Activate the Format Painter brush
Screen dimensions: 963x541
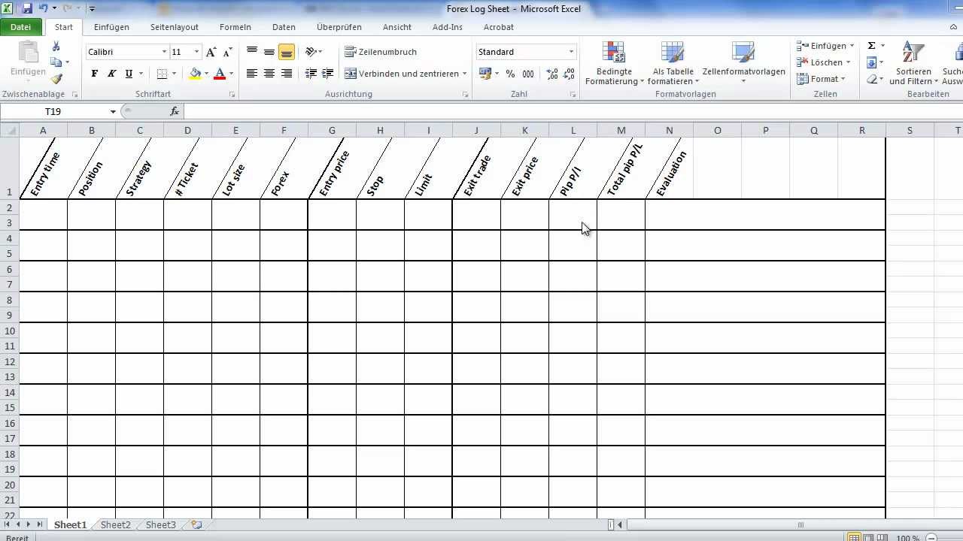tap(56, 78)
